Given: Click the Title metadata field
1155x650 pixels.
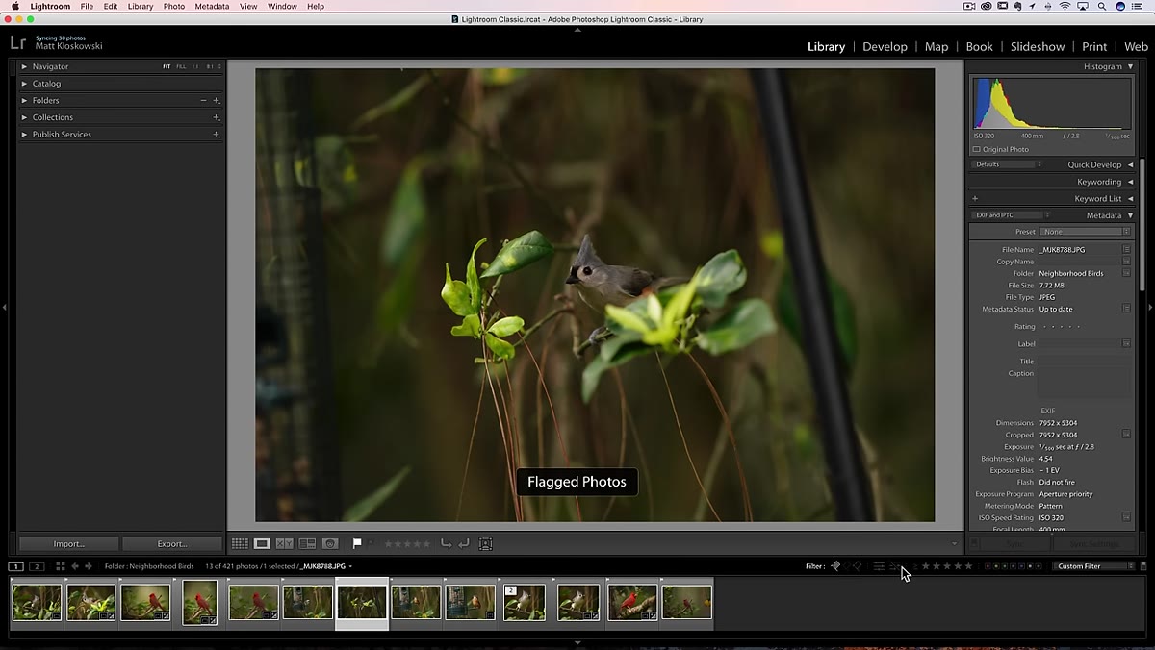Looking at the screenshot, I should [1085, 362].
